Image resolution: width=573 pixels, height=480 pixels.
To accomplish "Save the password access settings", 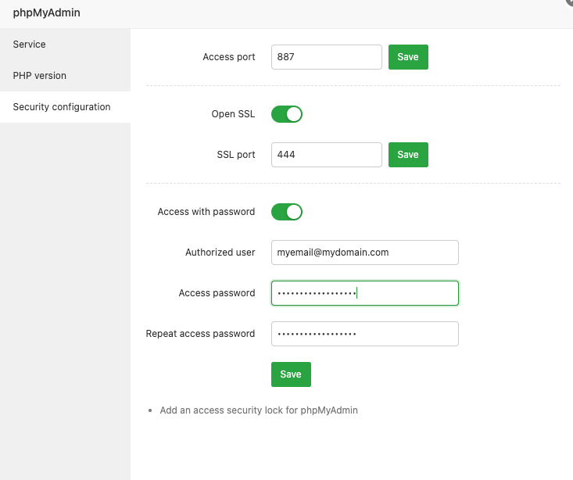I will point(291,374).
